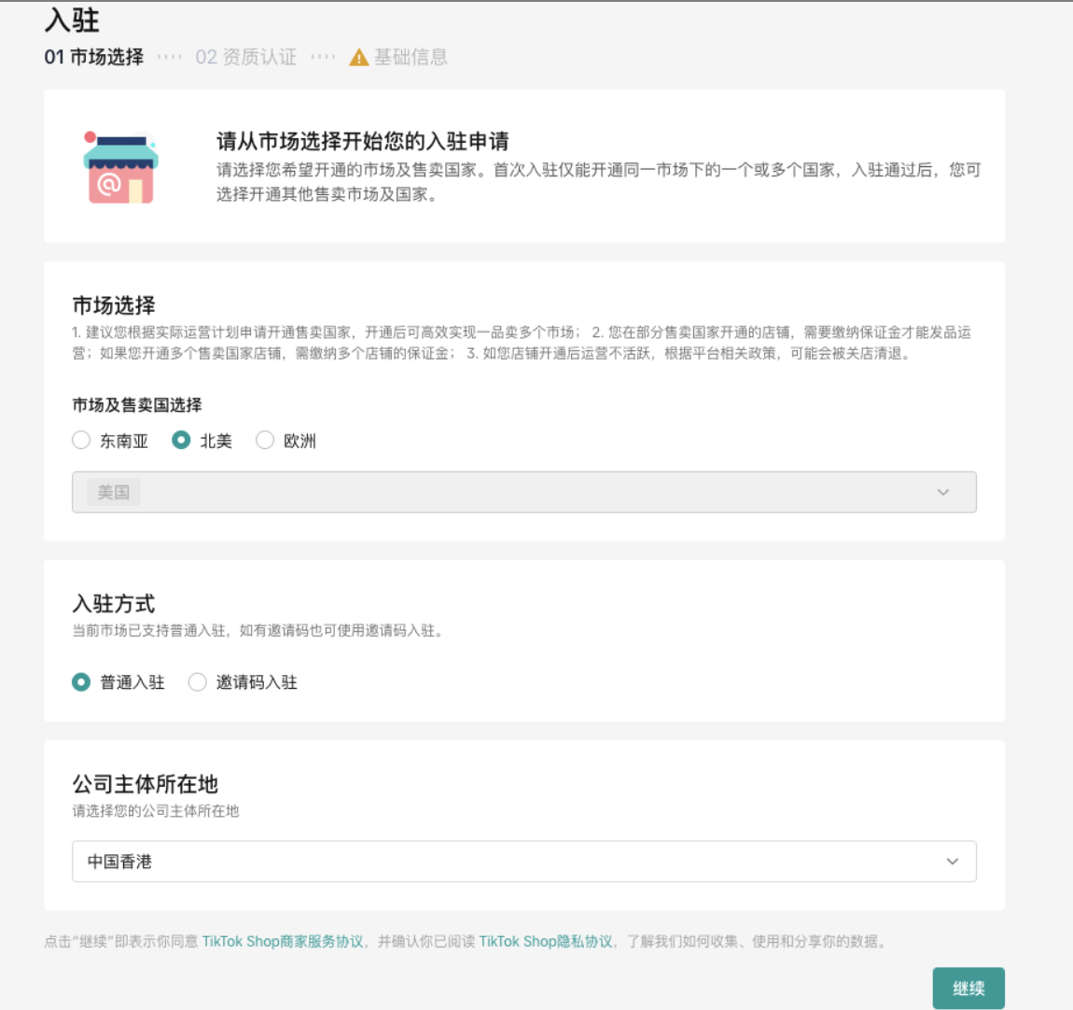The image size is (1073, 1010).
Task: Open the 基础信息 step
Action: coord(411,57)
